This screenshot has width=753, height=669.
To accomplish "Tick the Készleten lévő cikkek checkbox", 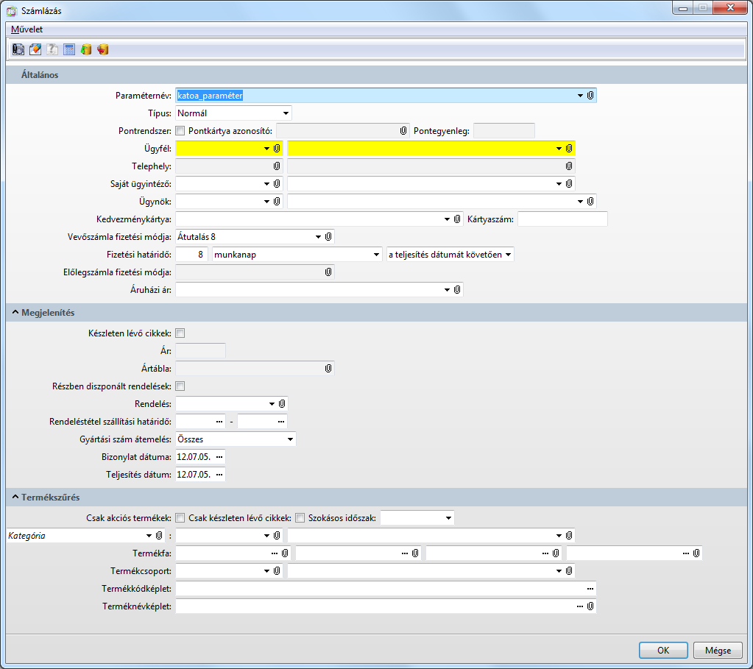I will click(180, 333).
